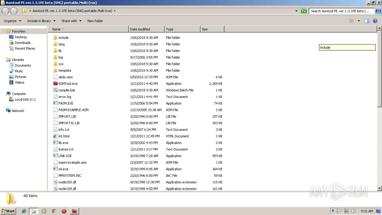The width and height of the screenshot is (382, 215).
Task: Change the view with the views icon
Action: (x=352, y=21)
